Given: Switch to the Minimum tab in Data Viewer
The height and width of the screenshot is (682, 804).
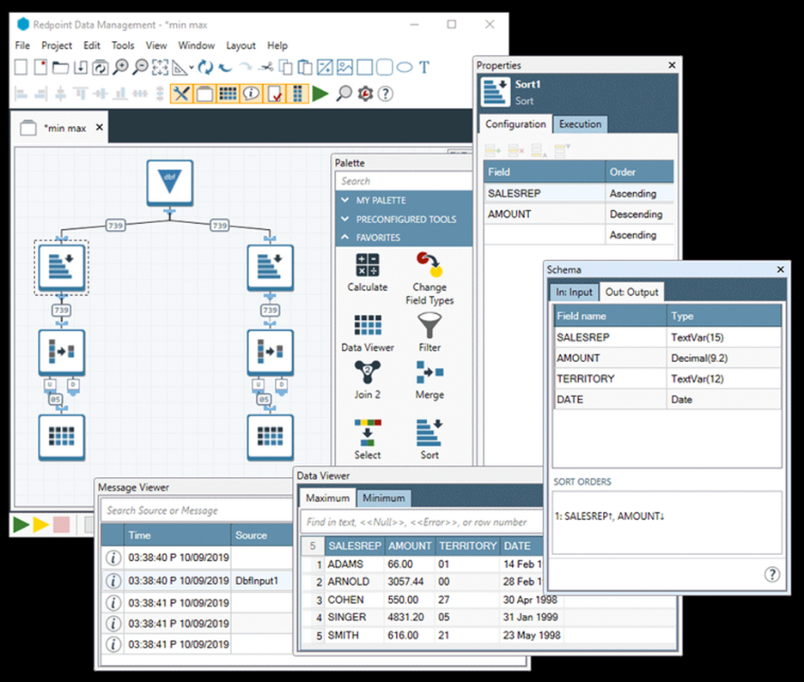Looking at the screenshot, I should click(x=383, y=498).
